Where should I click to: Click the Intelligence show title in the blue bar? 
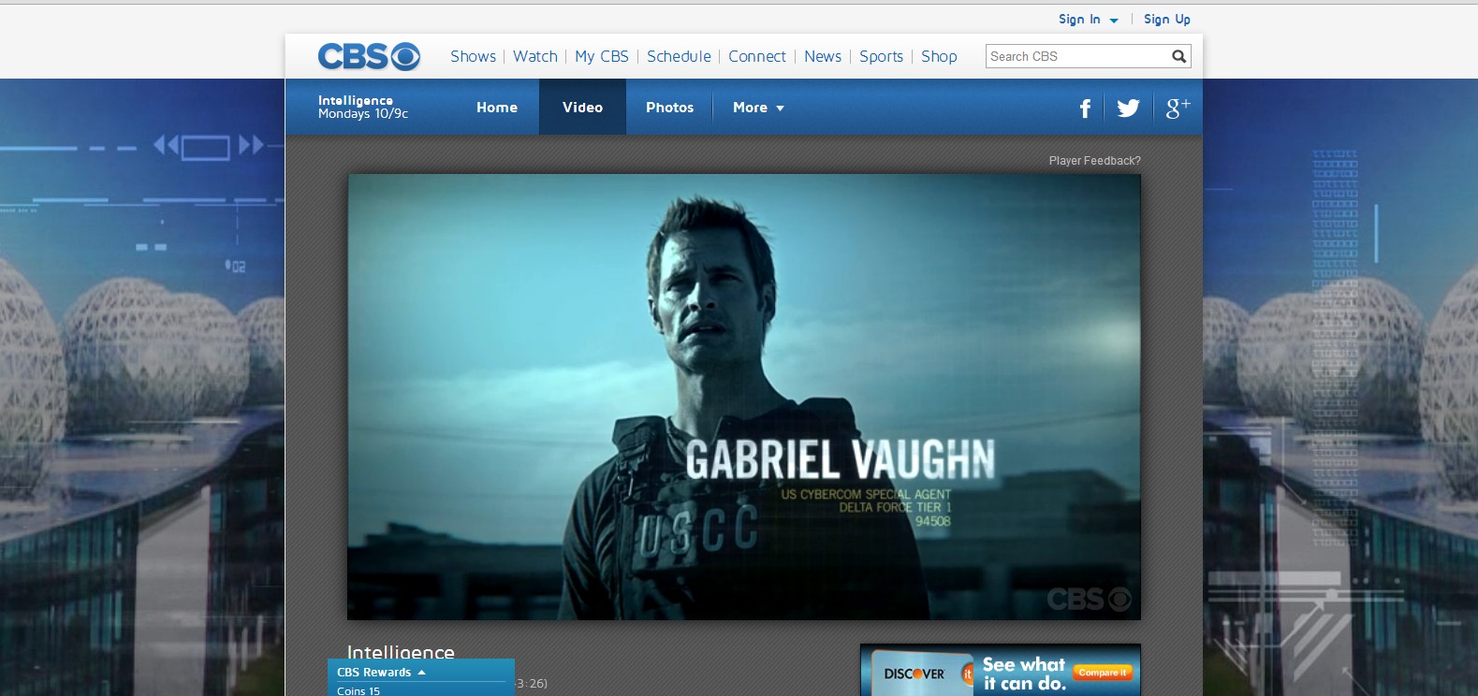click(356, 100)
